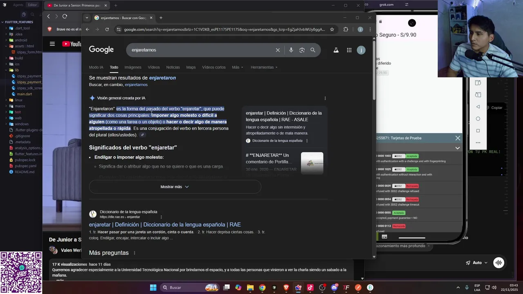Collapse the Tarjetas de Prueba chevron
523x294 pixels.
tap(458, 148)
